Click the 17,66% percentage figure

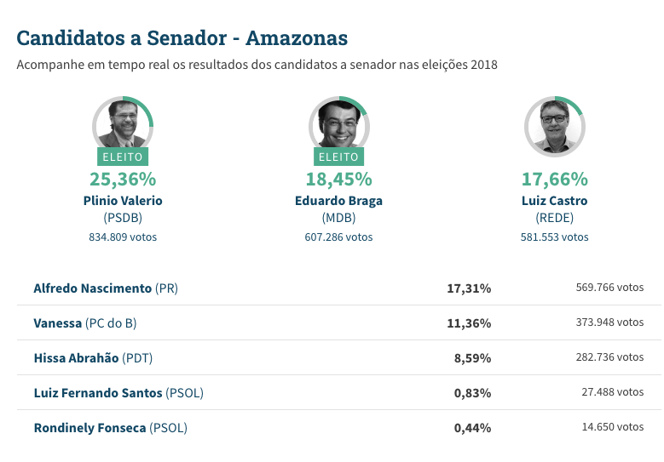tap(554, 179)
